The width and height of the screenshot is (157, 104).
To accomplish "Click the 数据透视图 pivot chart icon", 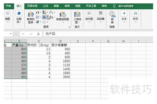I will (63, 14).
